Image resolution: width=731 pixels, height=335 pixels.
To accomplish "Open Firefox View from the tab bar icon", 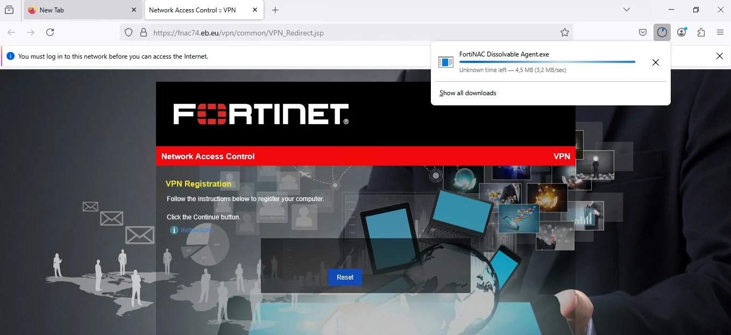I will tap(9, 10).
